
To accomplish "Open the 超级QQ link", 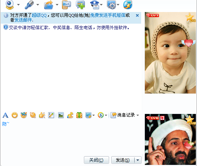I will [x=39, y=15].
